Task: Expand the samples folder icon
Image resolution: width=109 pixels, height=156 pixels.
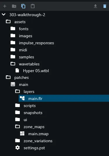Action: point(13,57)
